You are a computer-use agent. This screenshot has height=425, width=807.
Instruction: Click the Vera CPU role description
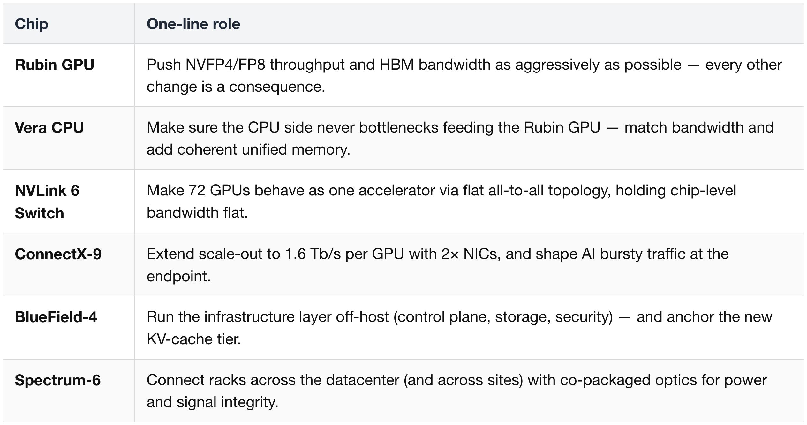[460, 138]
